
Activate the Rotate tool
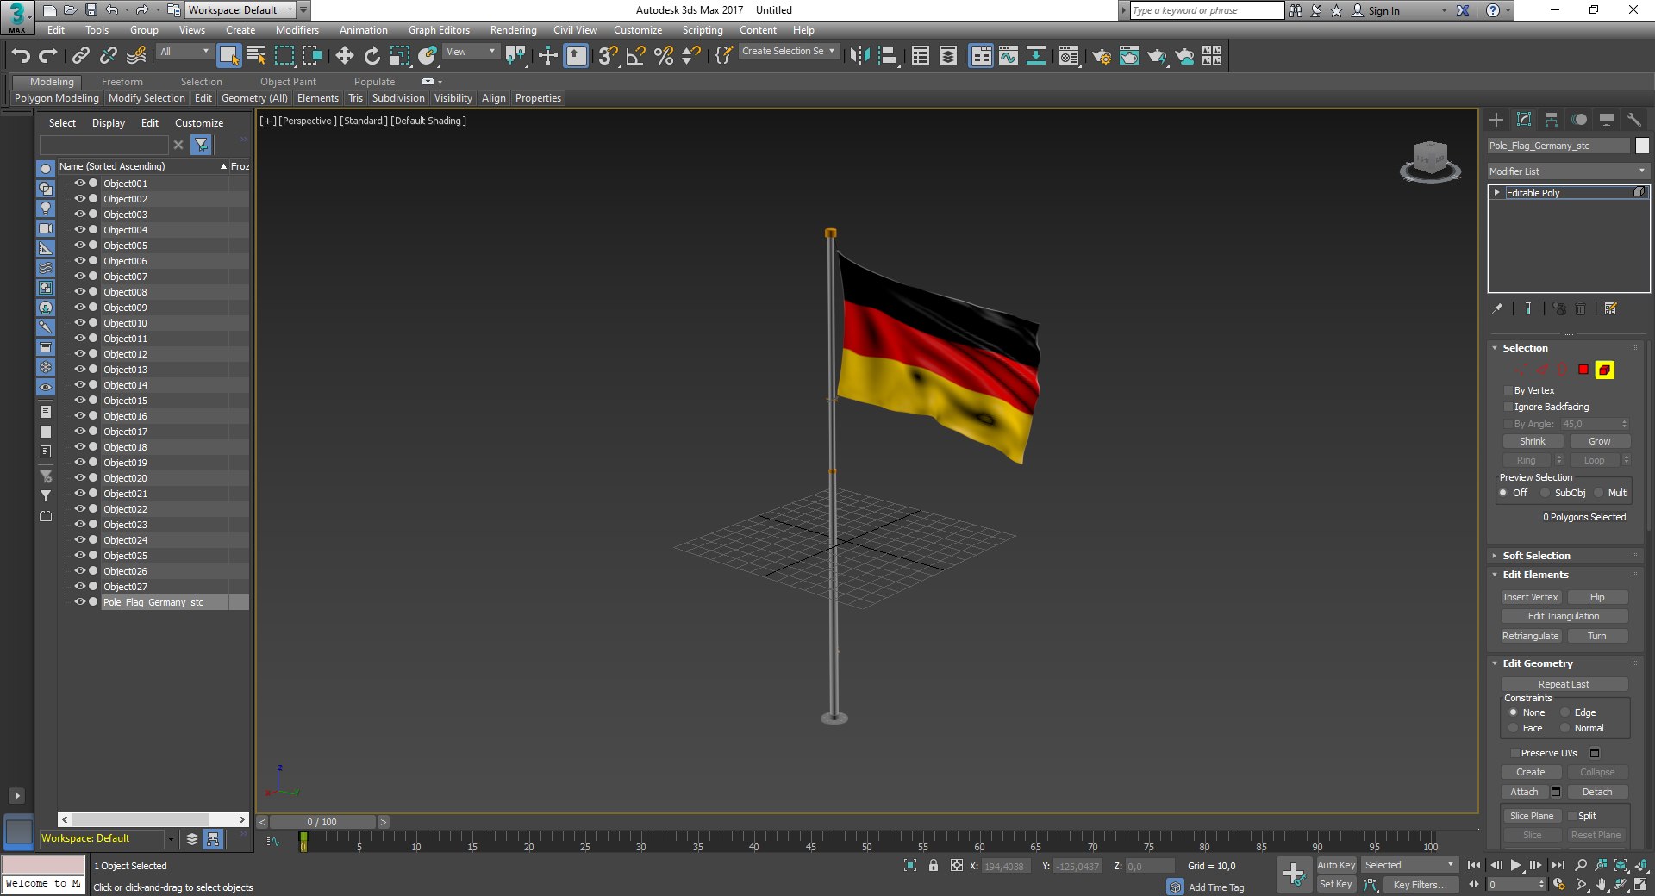coord(372,56)
